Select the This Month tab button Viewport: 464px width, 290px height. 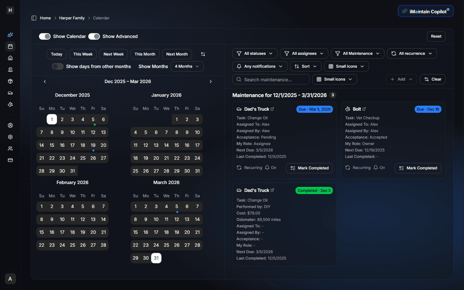[x=145, y=54]
